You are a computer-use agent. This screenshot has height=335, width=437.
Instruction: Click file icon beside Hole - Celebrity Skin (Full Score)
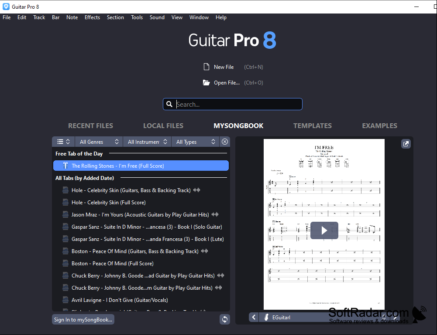click(x=65, y=203)
